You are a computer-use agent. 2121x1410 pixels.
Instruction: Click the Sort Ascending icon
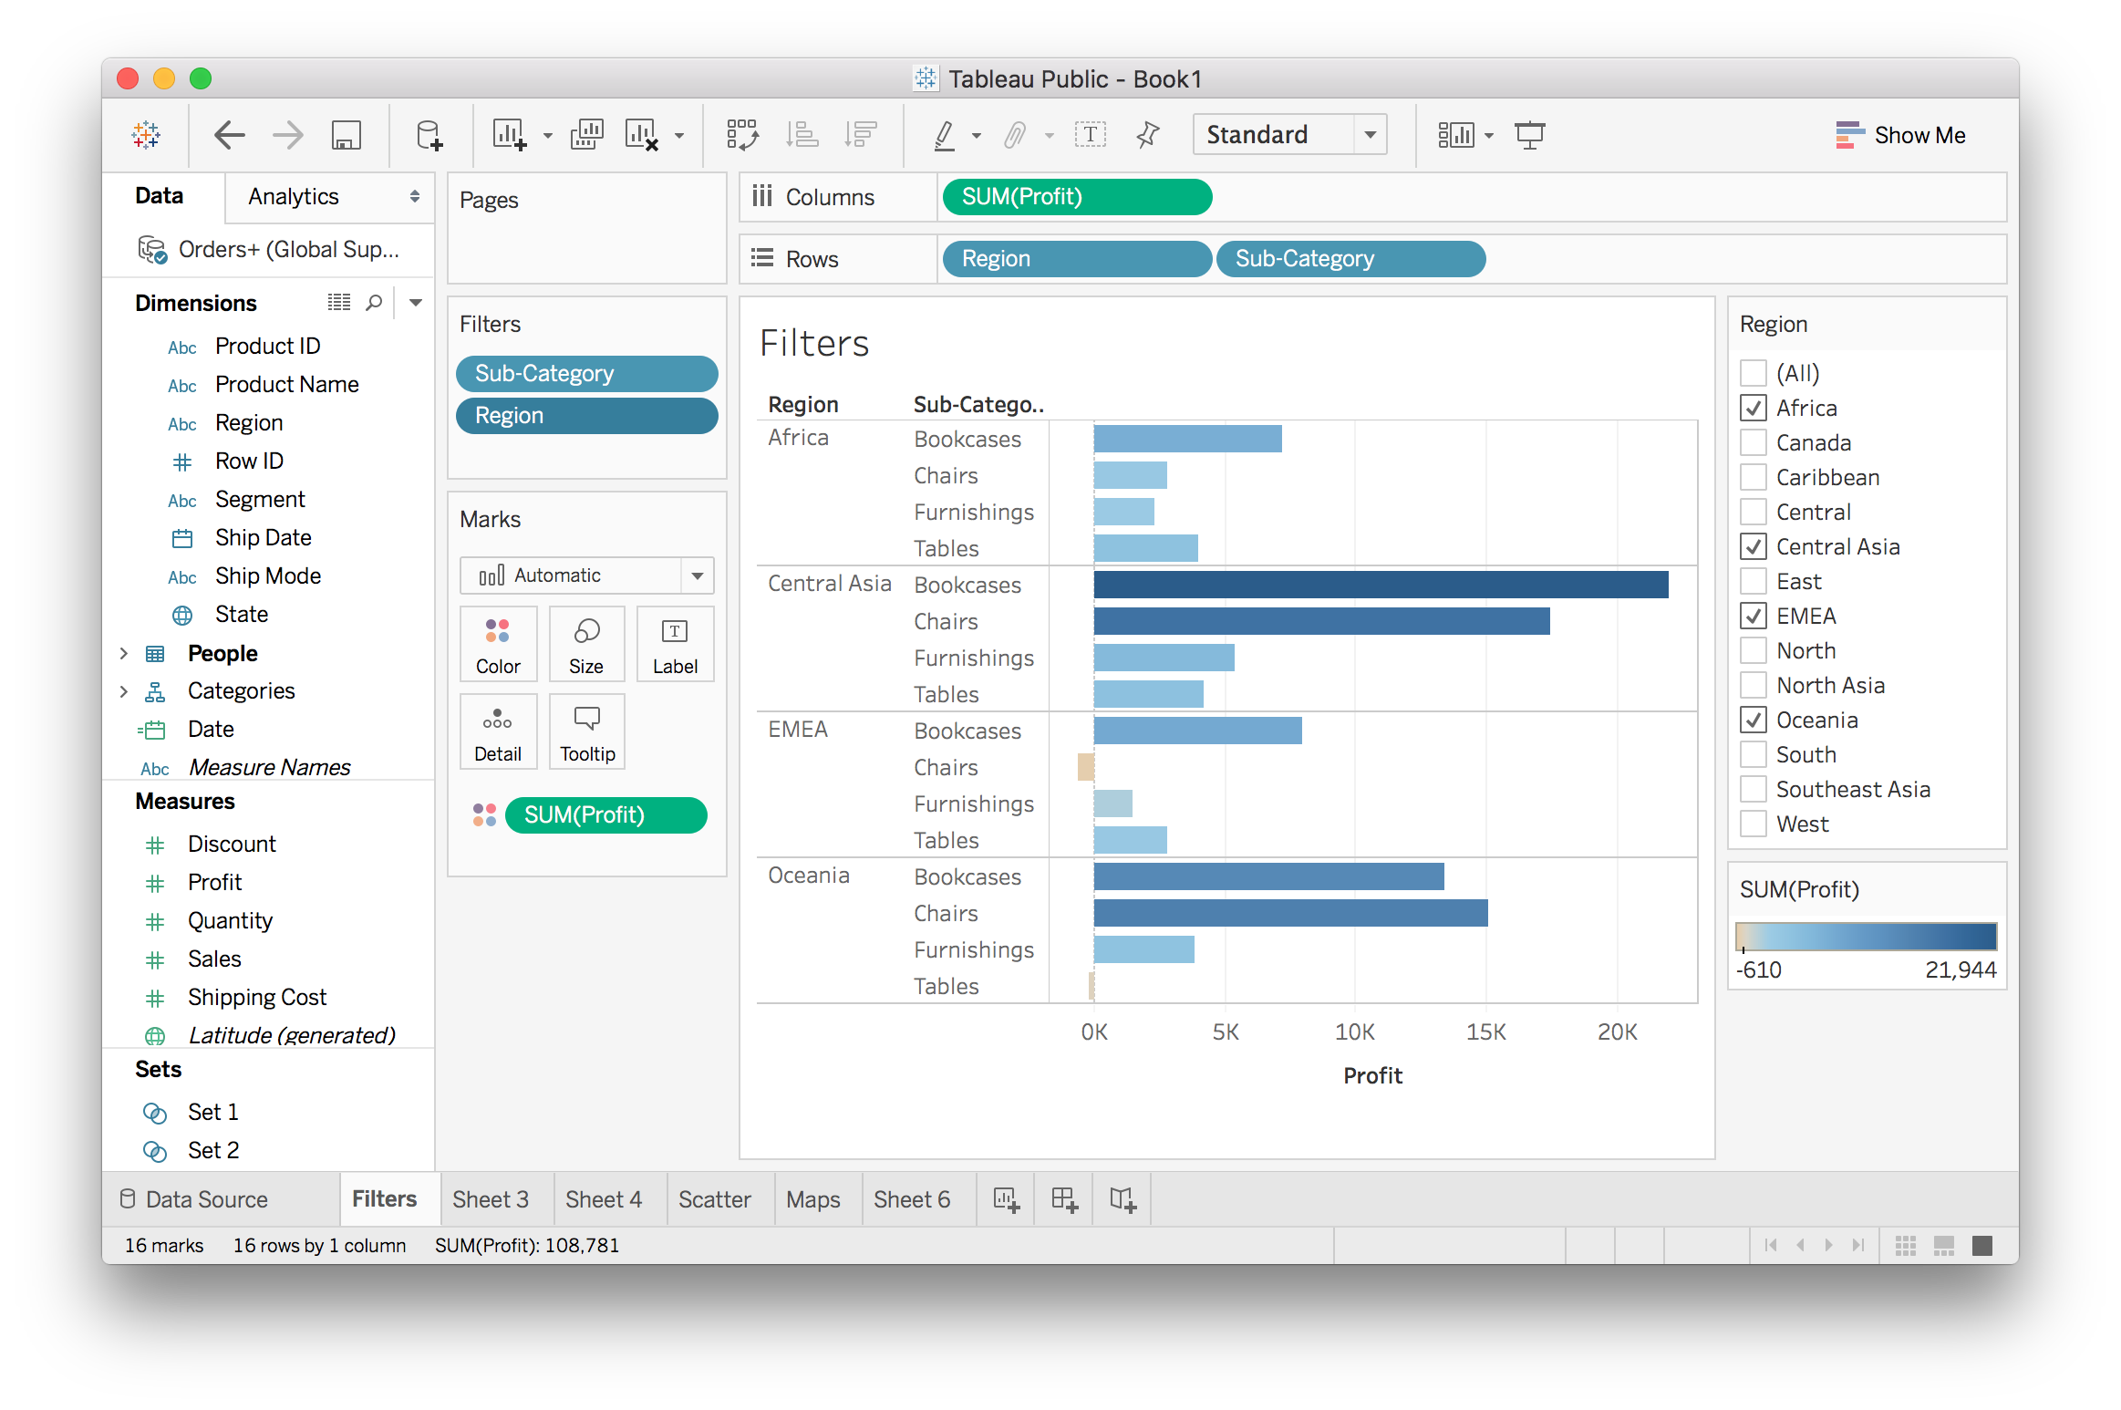coord(802,135)
